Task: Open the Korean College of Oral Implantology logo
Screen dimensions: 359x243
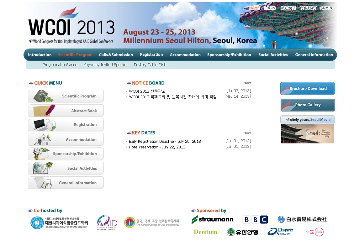Action: coord(151,222)
